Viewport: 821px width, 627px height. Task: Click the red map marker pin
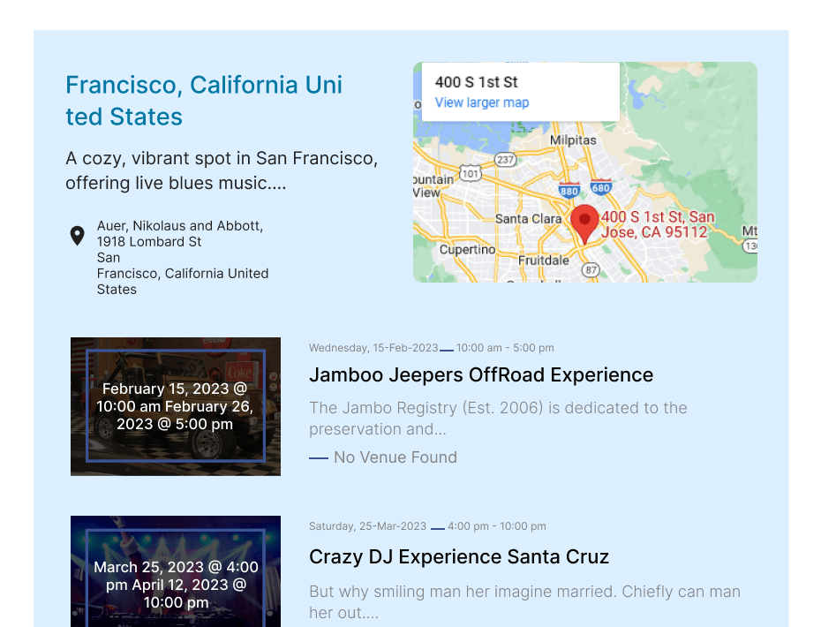pyautogui.click(x=584, y=223)
